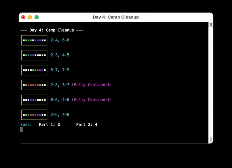232x168 pixels.
Task: Click the '2-8, 3-7' range text
Action: pos(60,85)
